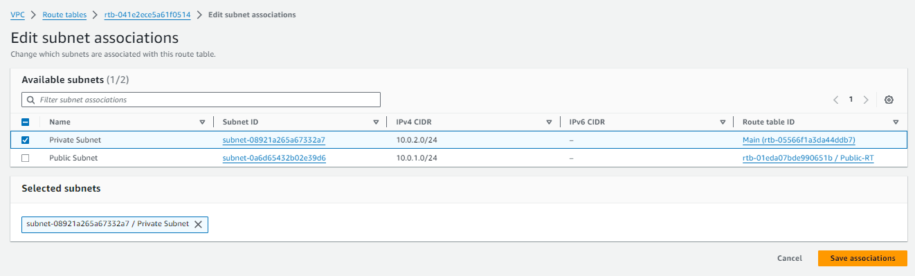Sort by Subnet ID column arrow

coord(376,122)
